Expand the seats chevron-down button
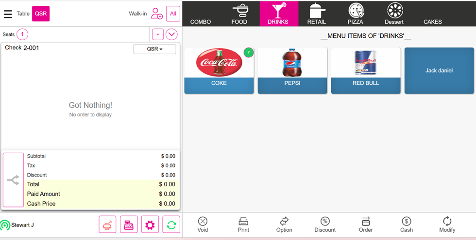 pyautogui.click(x=171, y=34)
